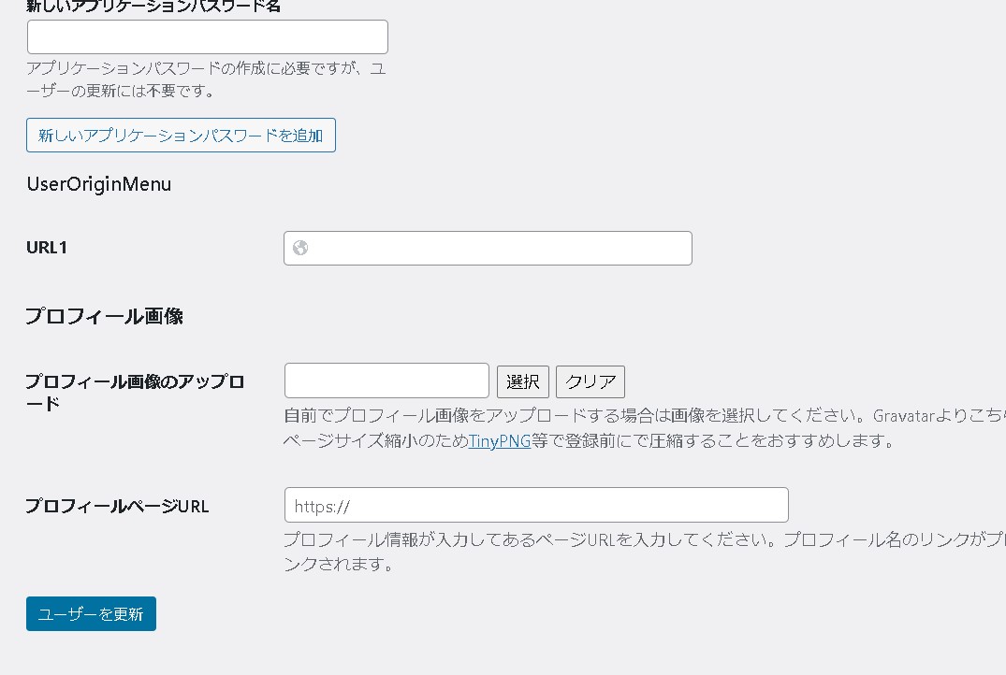This screenshot has width=1006, height=675.
Task: Click inside the URL1 input field
Action: pyautogui.click(x=501, y=248)
